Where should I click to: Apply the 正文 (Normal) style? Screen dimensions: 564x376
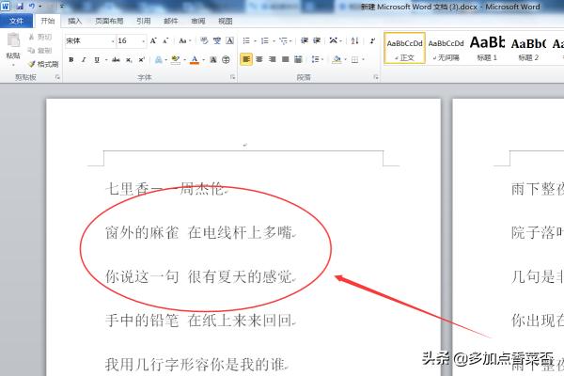coord(404,48)
